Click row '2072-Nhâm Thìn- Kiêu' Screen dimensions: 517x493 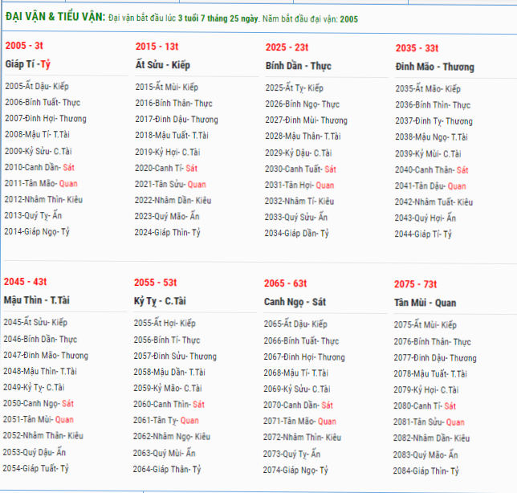pyautogui.click(x=303, y=438)
